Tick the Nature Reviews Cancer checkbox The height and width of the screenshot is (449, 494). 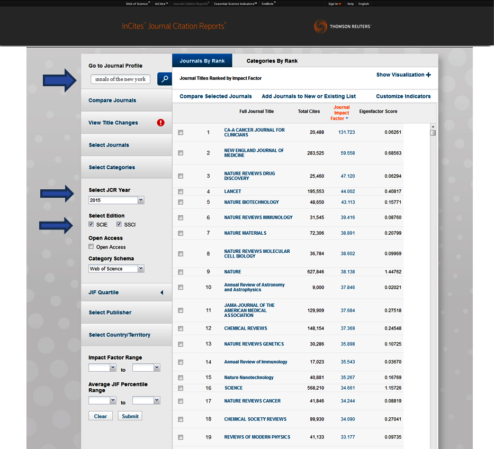pyautogui.click(x=181, y=401)
